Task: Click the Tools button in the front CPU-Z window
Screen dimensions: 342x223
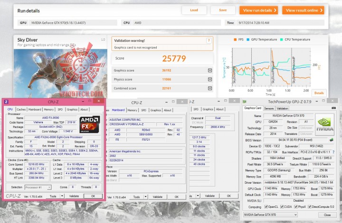Action: pyautogui.click(x=53, y=196)
